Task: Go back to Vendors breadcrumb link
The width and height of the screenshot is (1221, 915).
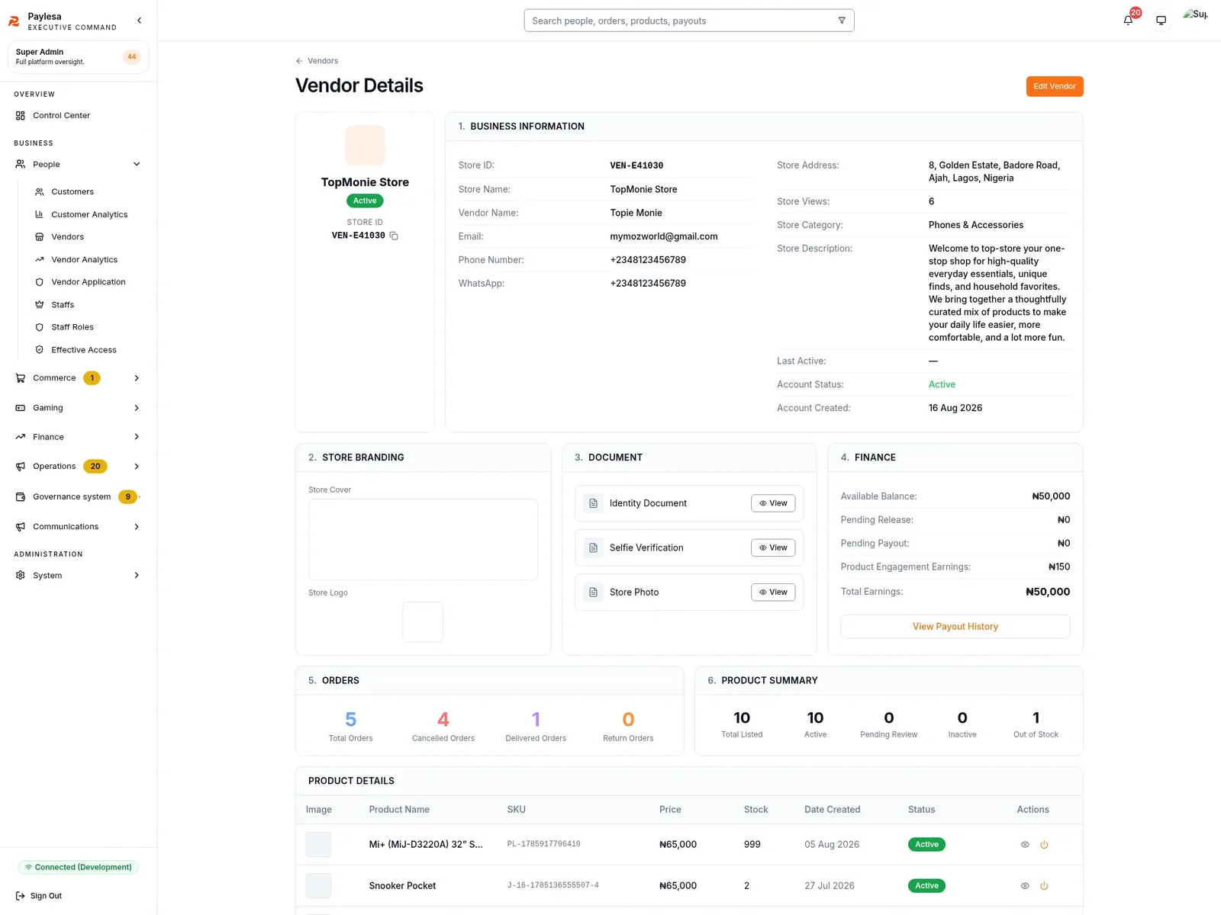Action: point(323,61)
